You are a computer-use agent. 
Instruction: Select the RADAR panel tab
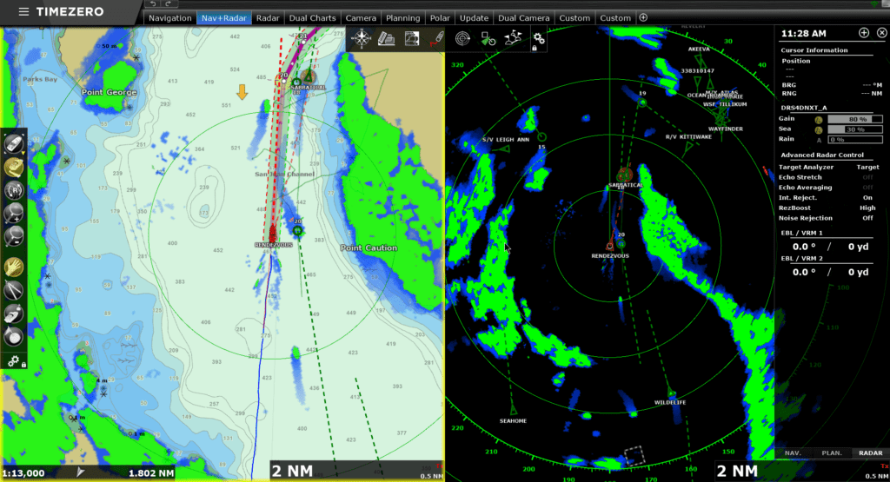pos(870,453)
